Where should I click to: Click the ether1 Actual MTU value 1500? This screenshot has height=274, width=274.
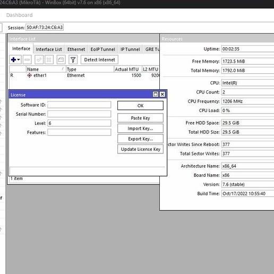point(136,75)
